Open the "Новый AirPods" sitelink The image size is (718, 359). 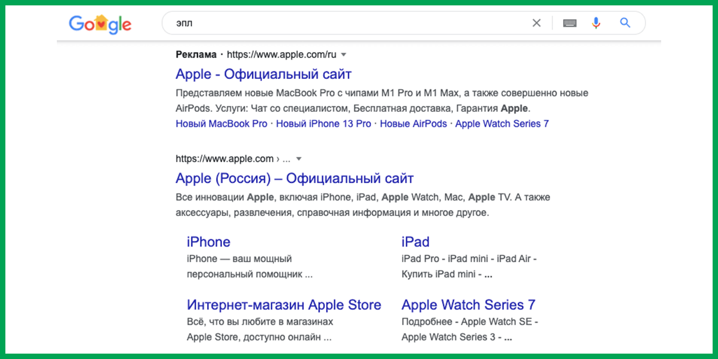pos(413,124)
